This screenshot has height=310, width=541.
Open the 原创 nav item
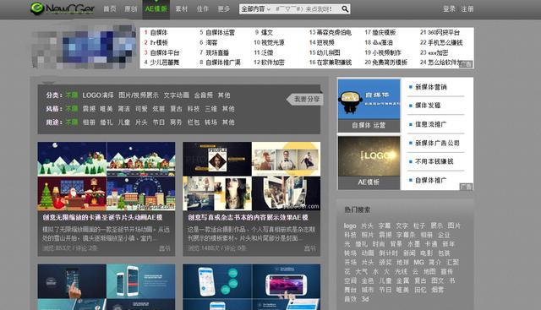coord(131,9)
